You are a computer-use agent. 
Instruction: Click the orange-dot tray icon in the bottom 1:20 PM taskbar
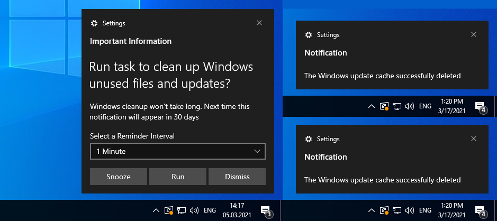tap(384, 210)
